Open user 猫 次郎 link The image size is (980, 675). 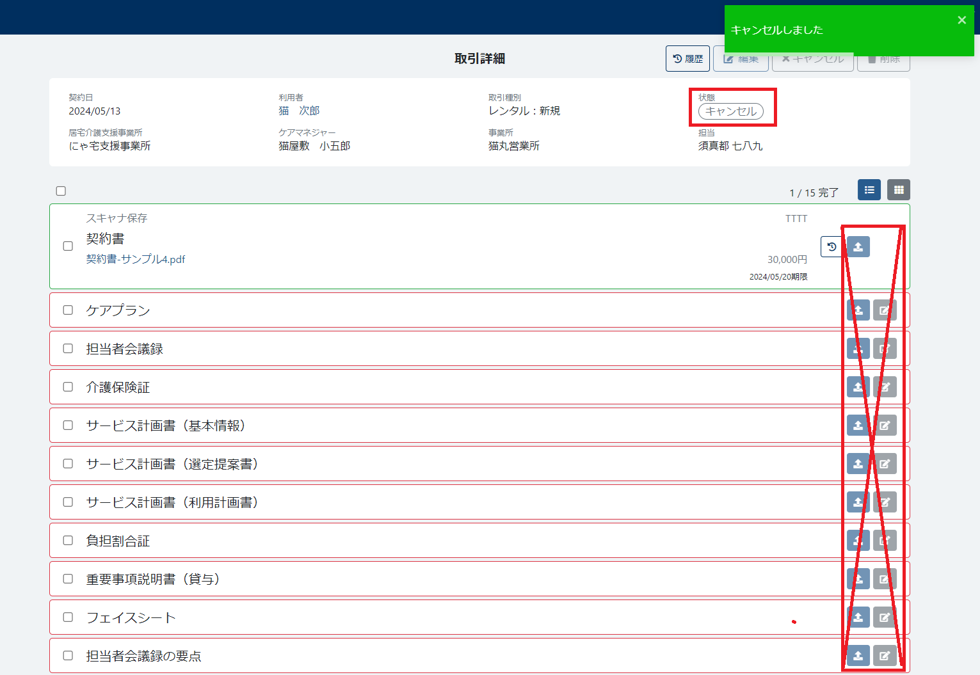[x=299, y=111]
